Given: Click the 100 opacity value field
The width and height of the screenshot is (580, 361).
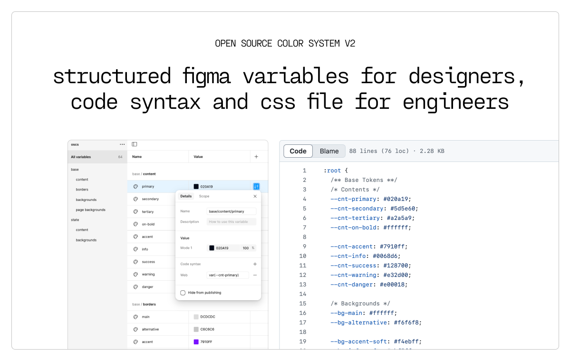Looking at the screenshot, I should tap(245, 248).
